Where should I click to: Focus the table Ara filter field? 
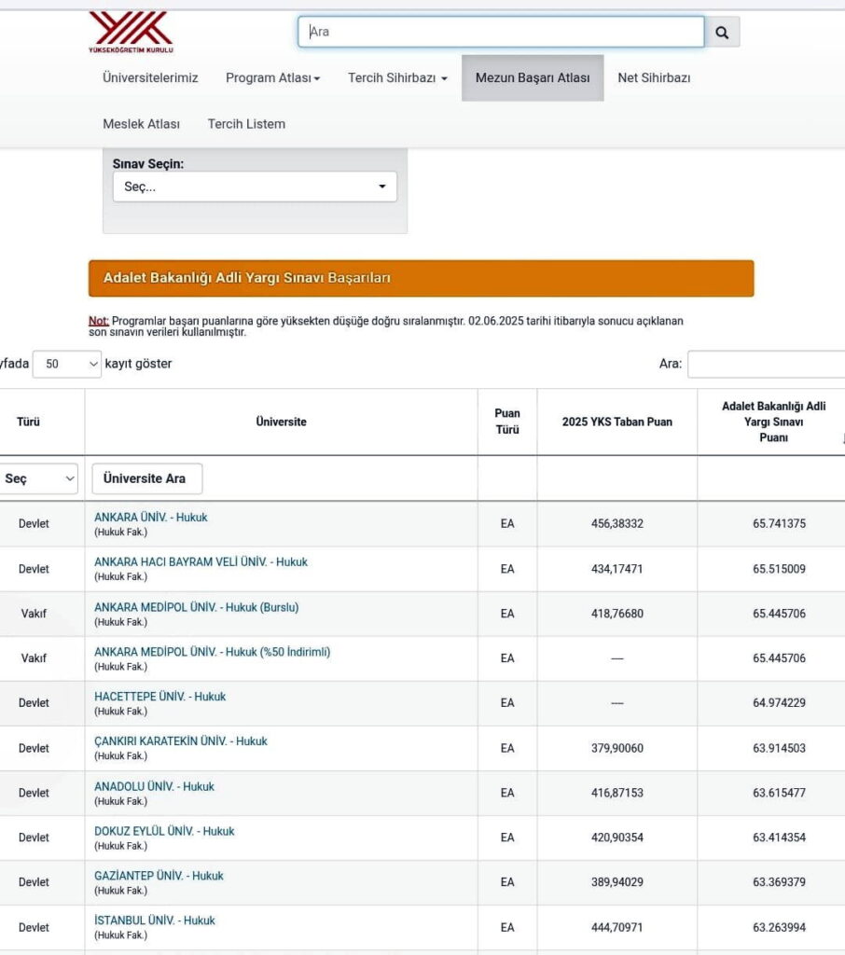coord(765,364)
